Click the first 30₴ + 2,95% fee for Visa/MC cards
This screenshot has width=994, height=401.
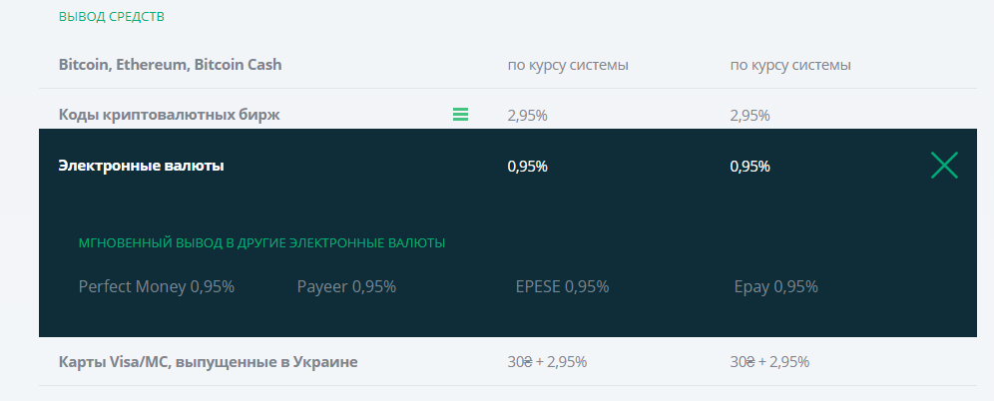(x=547, y=361)
